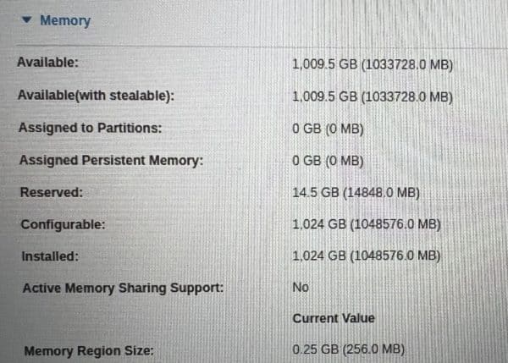
Task: Click the Current Value column header
Action: point(334,318)
